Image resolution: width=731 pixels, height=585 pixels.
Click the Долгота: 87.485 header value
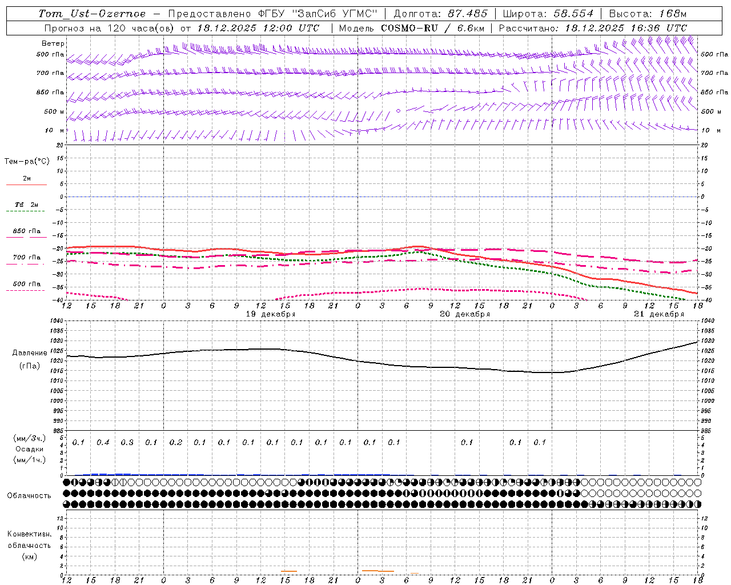[x=440, y=14]
